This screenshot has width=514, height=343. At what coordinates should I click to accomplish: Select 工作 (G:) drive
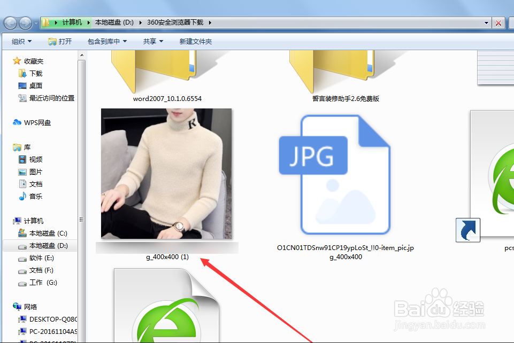tap(43, 283)
